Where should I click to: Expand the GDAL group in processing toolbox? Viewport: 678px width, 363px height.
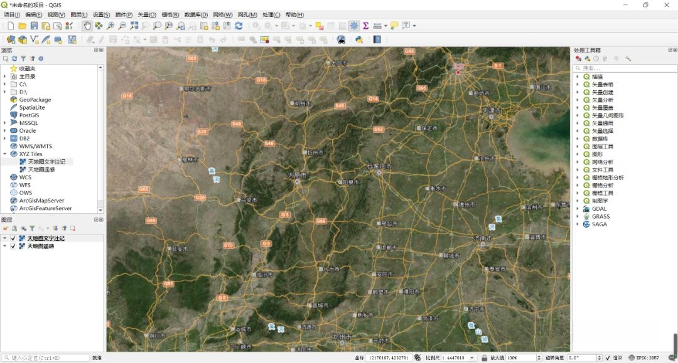pyautogui.click(x=578, y=209)
